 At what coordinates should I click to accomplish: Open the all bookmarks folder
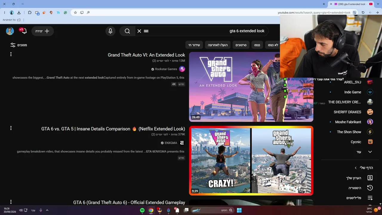tap(12, 20)
